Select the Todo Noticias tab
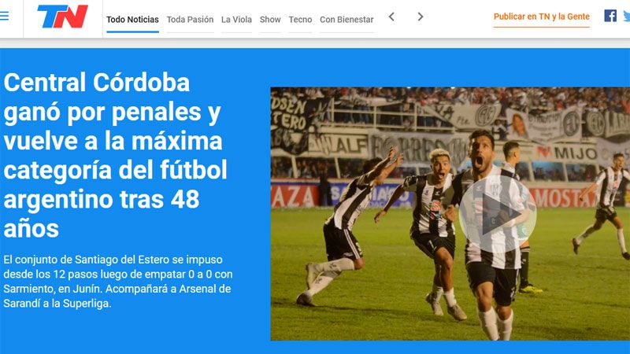This screenshot has height=354, width=630. (x=132, y=19)
